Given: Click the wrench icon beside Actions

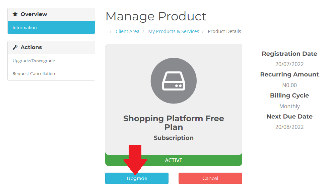Looking at the screenshot, I should click(x=15, y=47).
